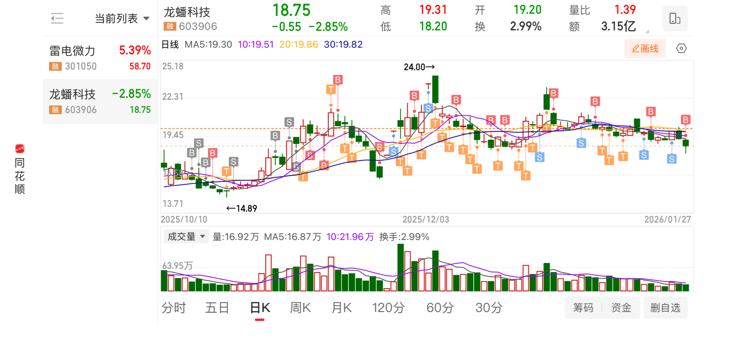Switch to 120分 tab
The width and height of the screenshot is (737, 340).
point(388,308)
